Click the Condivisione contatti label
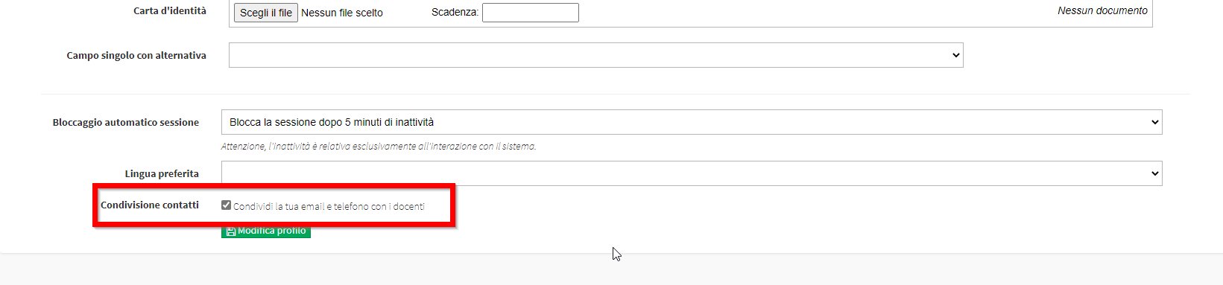The height and width of the screenshot is (285, 1223). click(150, 205)
